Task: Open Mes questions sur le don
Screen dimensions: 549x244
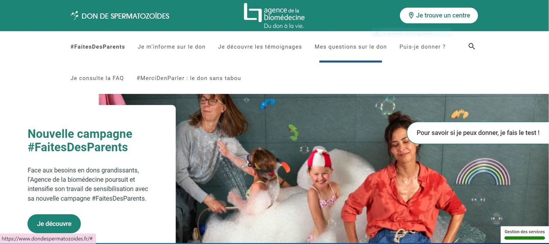Action: (x=351, y=47)
